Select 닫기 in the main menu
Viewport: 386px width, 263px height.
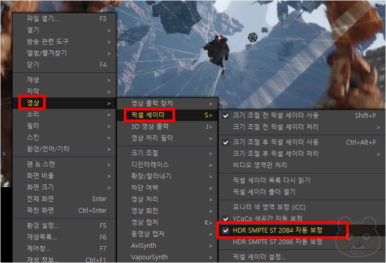tap(65, 65)
